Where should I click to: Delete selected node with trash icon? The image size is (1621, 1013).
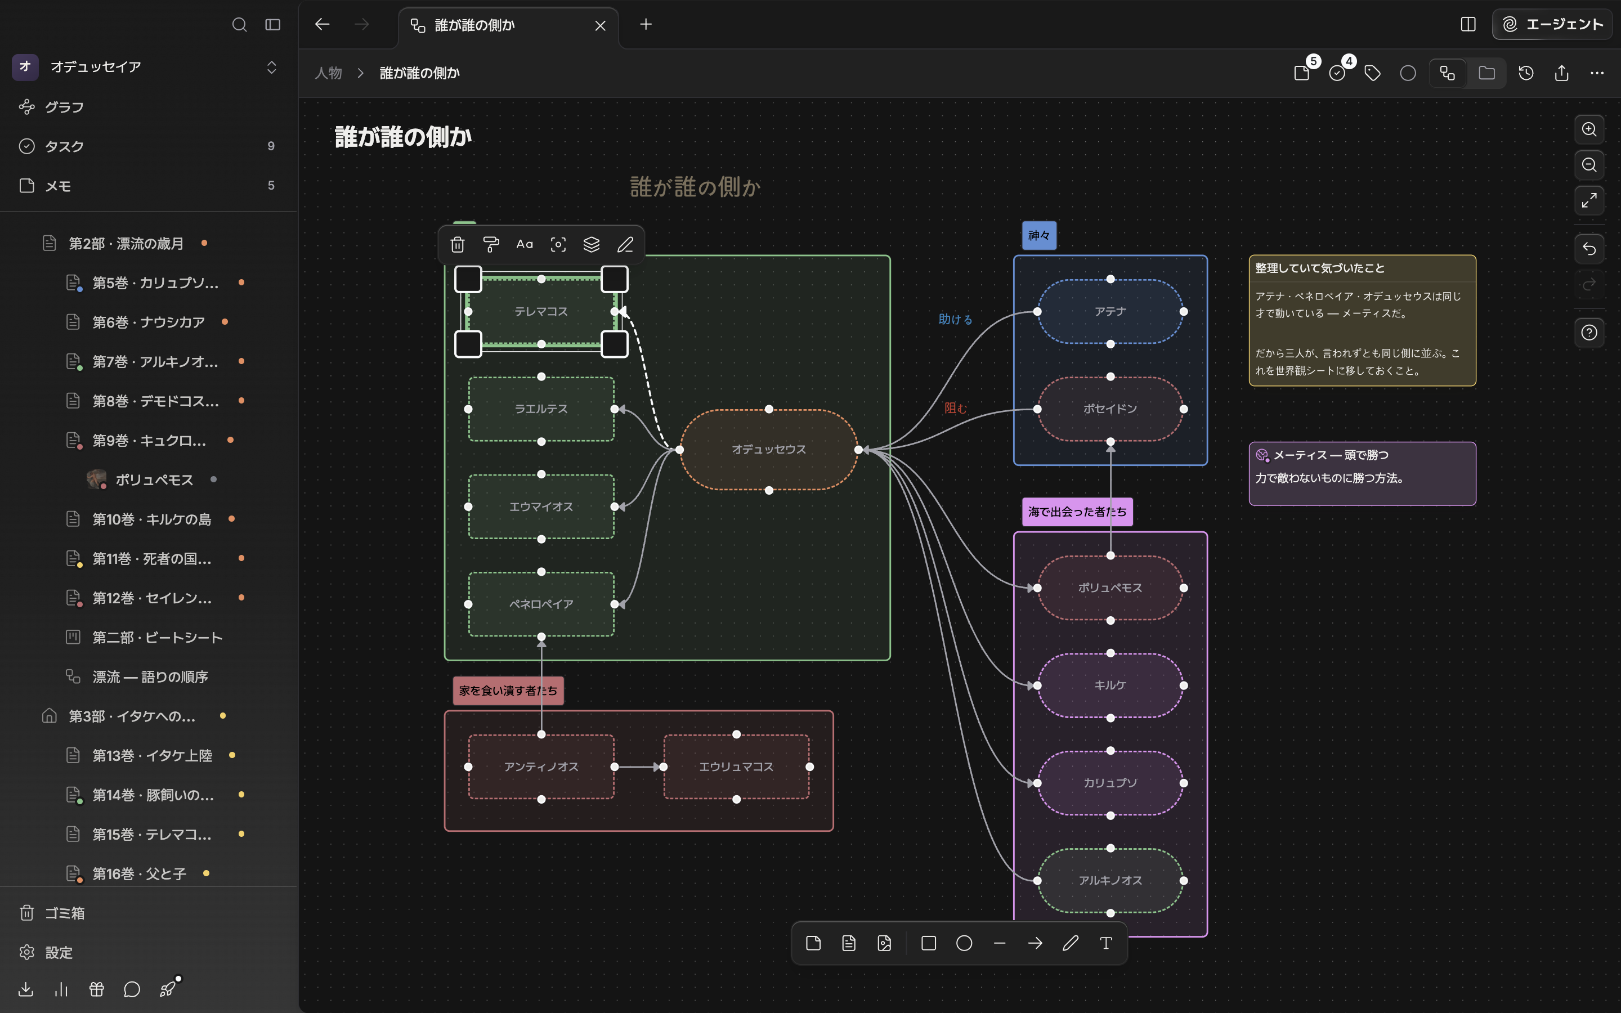point(458,245)
